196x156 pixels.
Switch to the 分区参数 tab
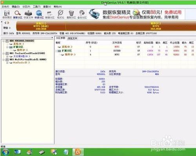click(x=60, y=38)
